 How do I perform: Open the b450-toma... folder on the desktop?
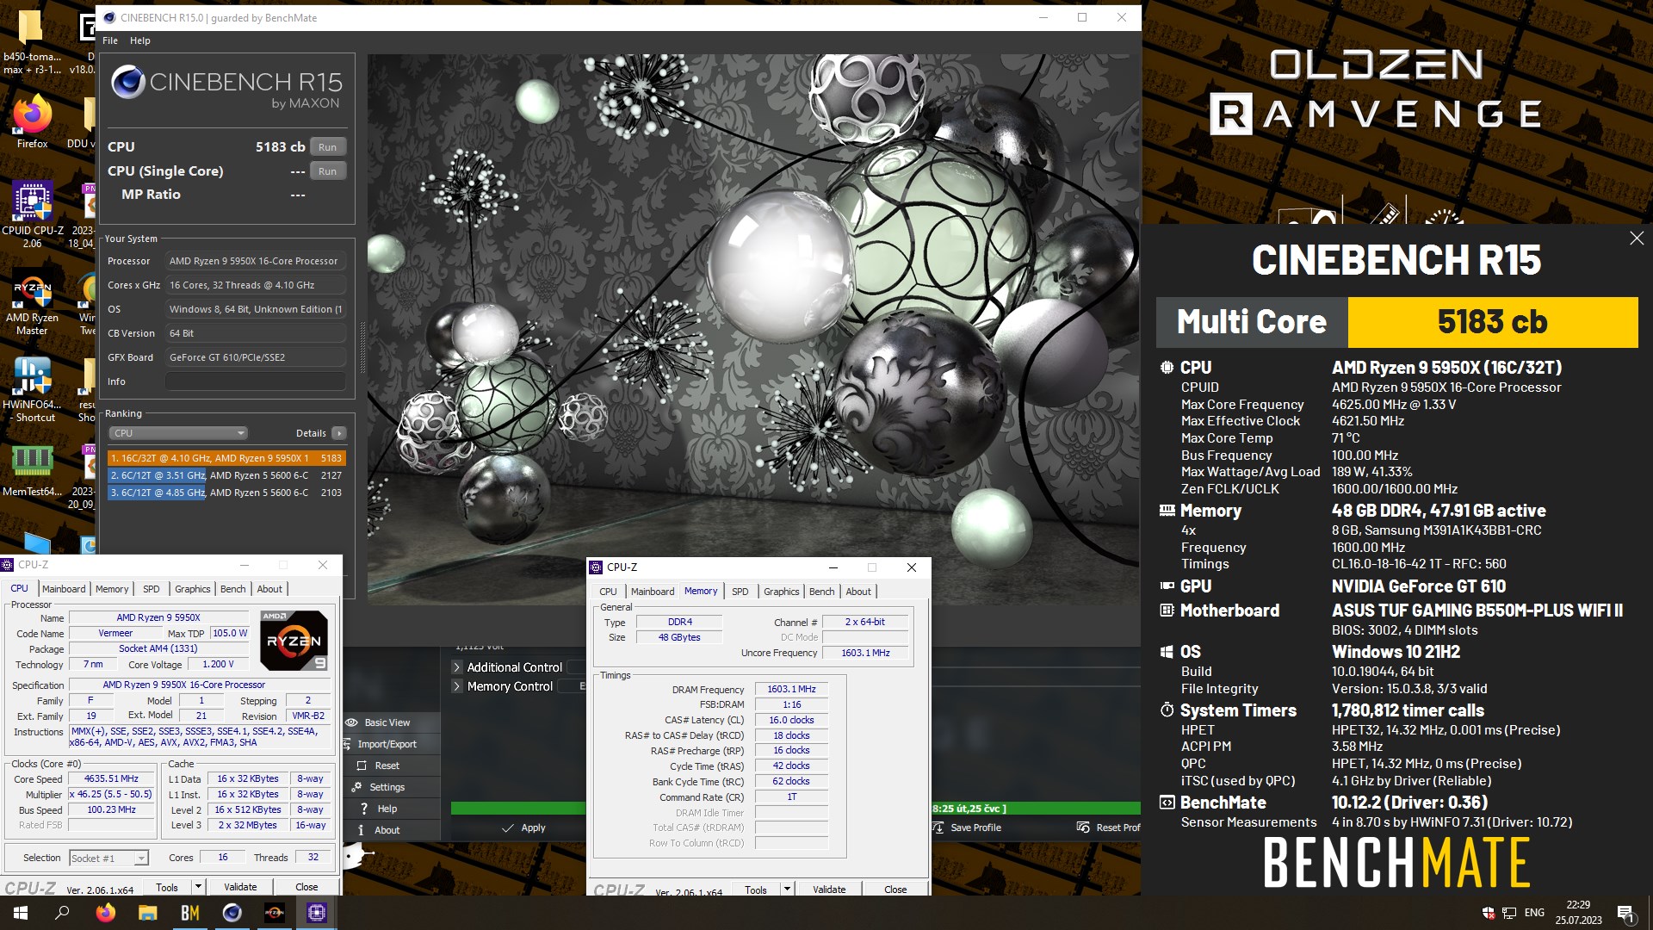click(33, 41)
